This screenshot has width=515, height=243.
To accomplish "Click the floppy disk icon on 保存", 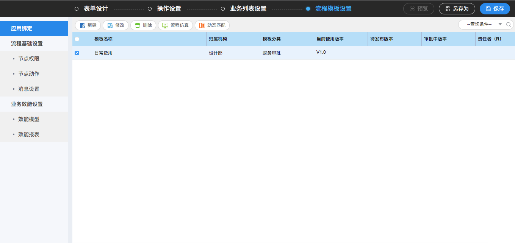I will point(488,9).
